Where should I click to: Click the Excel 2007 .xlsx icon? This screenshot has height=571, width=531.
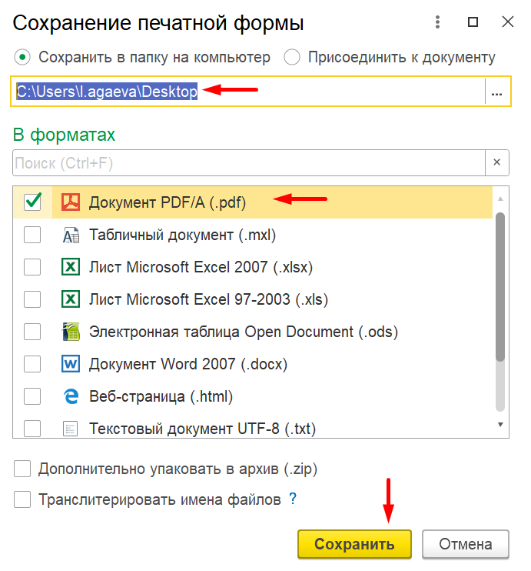71,267
